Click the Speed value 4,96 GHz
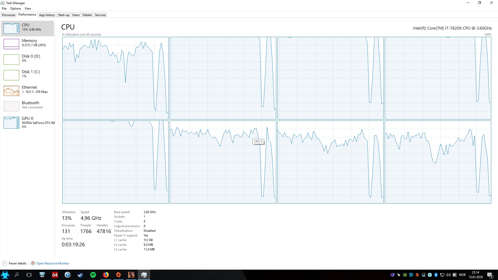The width and height of the screenshot is (498, 280). pos(91,218)
